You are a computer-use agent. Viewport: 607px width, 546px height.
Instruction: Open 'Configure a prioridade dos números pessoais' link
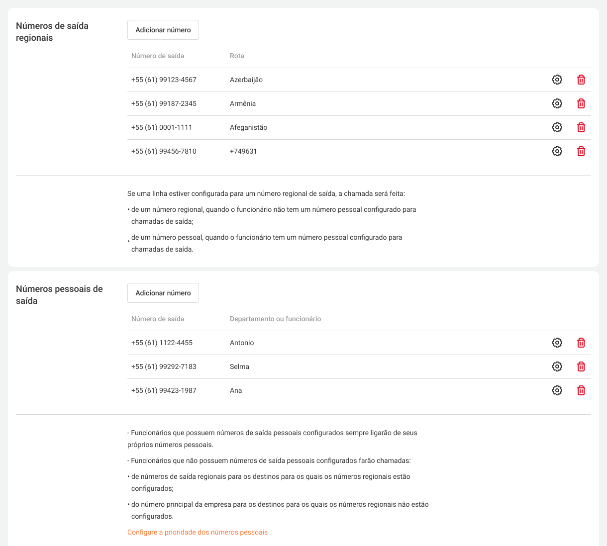click(x=198, y=532)
